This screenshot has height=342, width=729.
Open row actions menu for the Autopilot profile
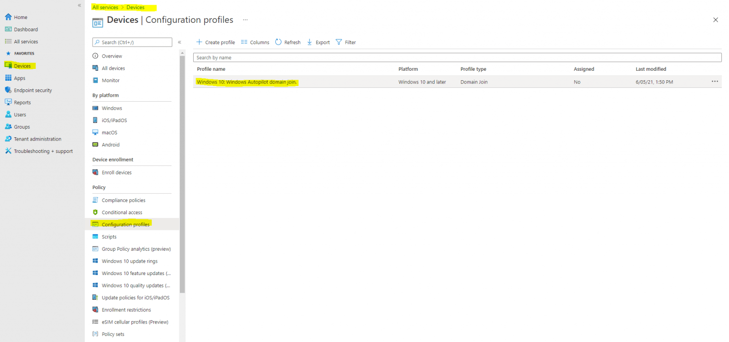[715, 81]
